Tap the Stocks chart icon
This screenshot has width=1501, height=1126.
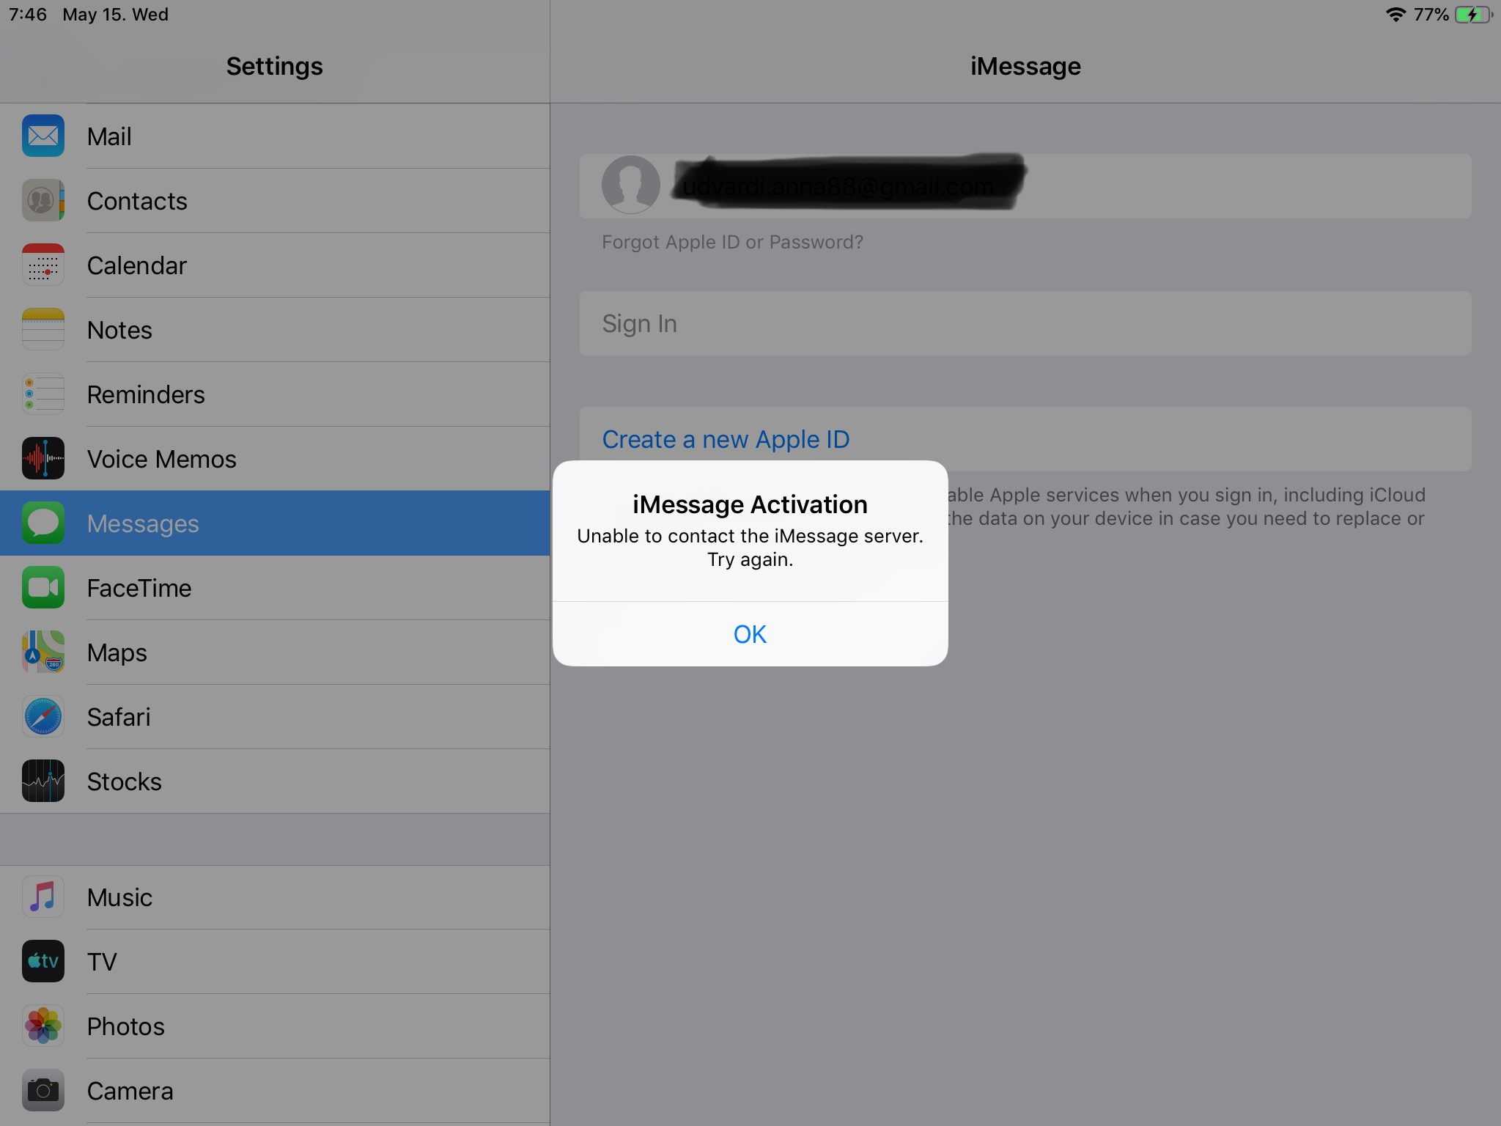coord(43,781)
